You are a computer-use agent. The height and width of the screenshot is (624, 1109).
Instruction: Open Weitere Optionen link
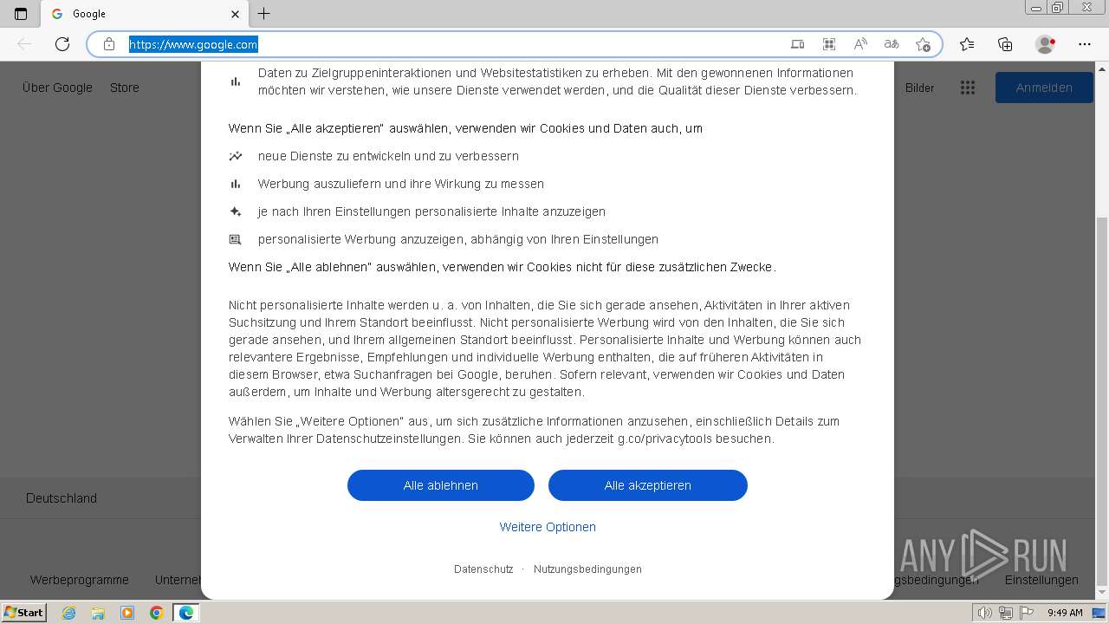coord(548,527)
